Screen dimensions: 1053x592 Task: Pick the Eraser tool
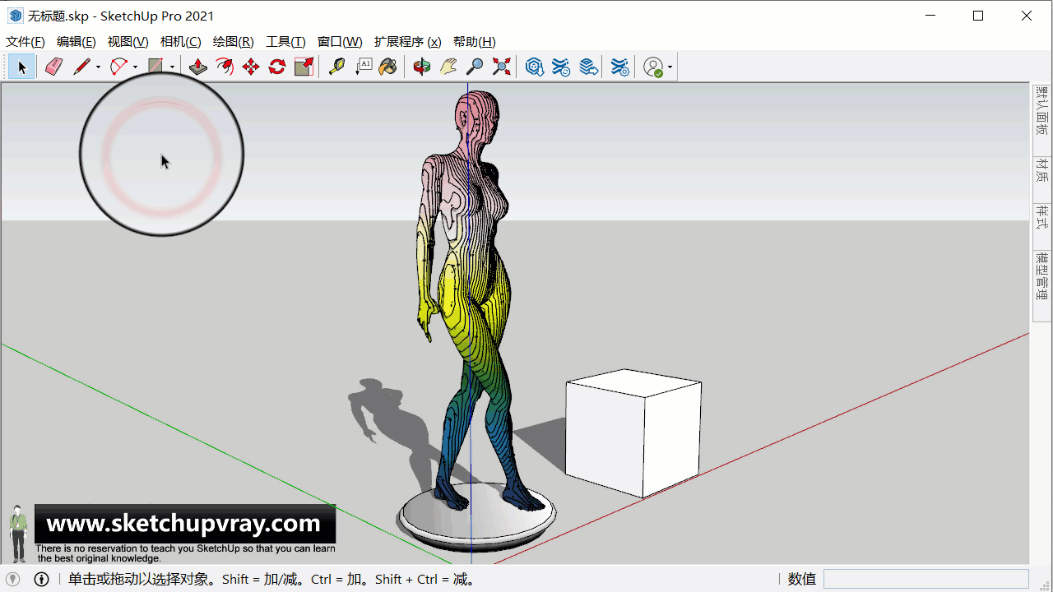point(53,67)
